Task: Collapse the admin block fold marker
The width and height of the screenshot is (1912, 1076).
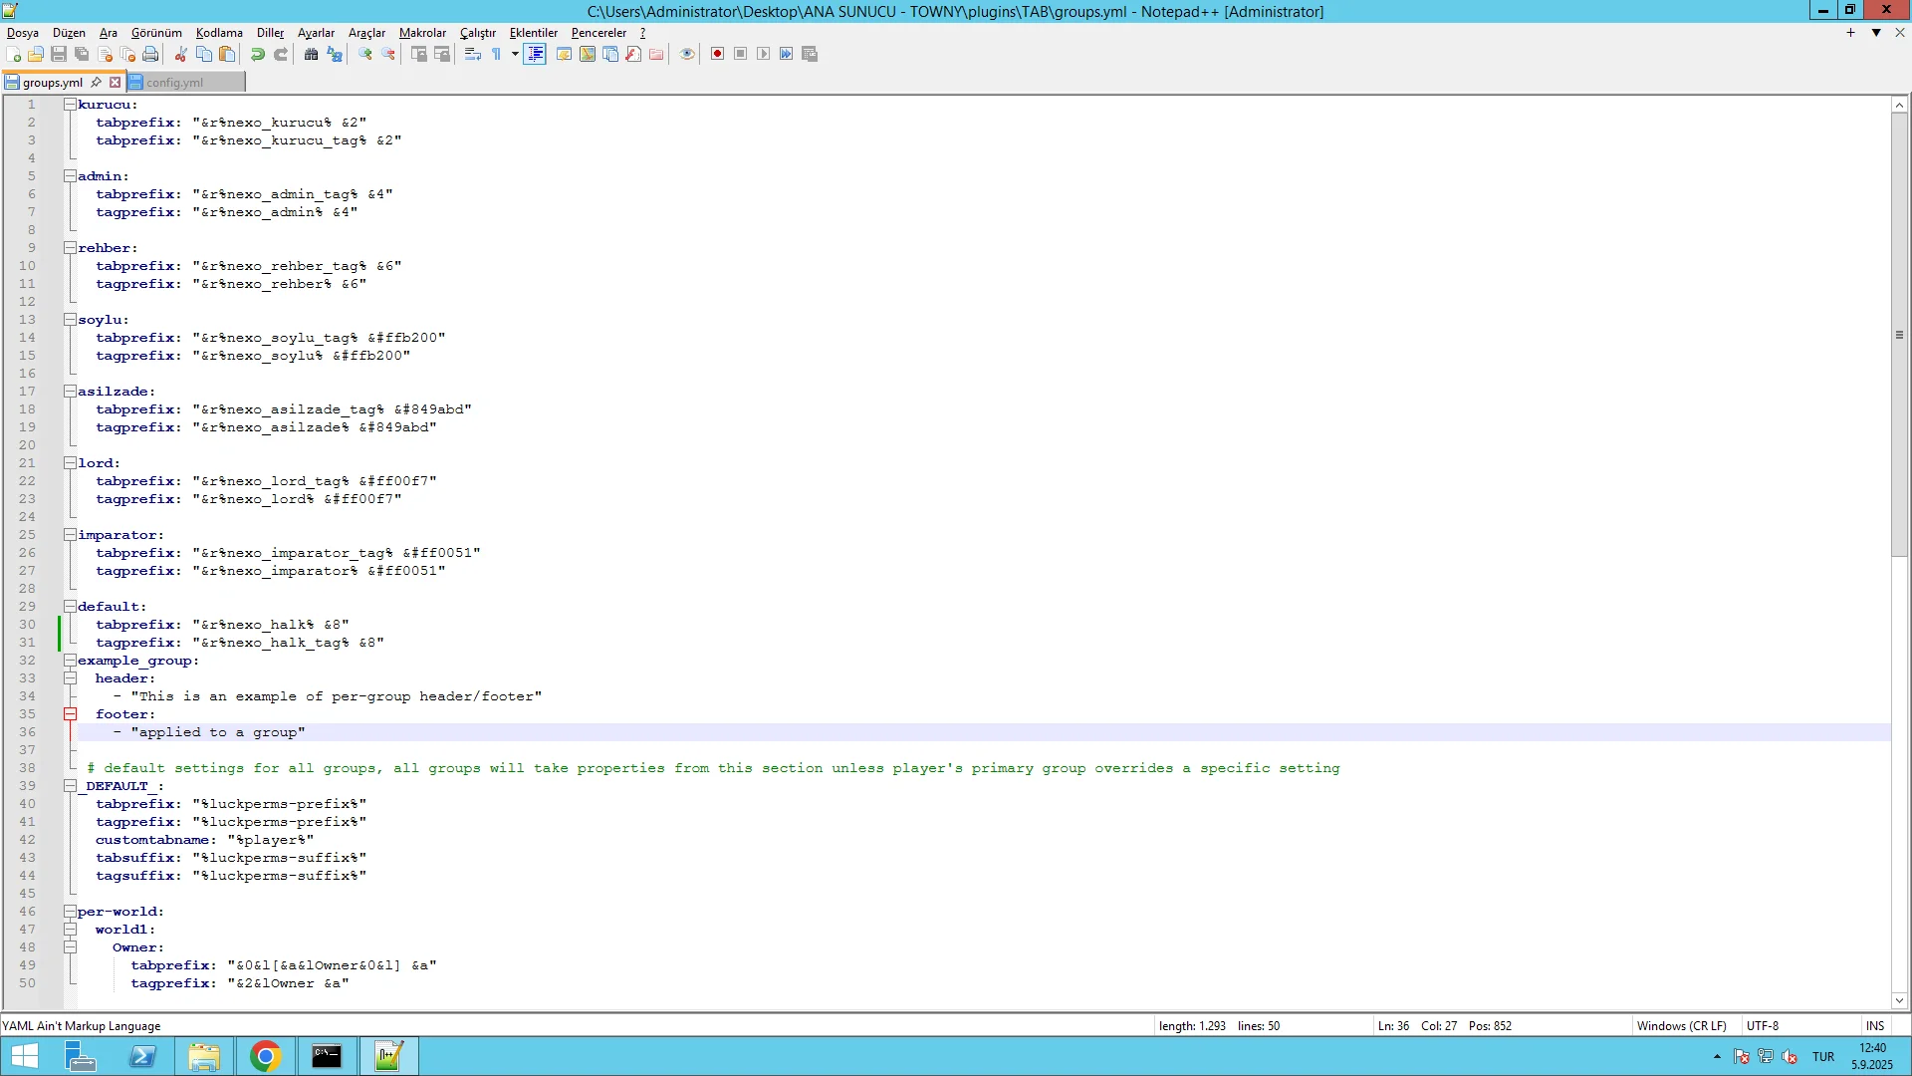Action: 71,176
